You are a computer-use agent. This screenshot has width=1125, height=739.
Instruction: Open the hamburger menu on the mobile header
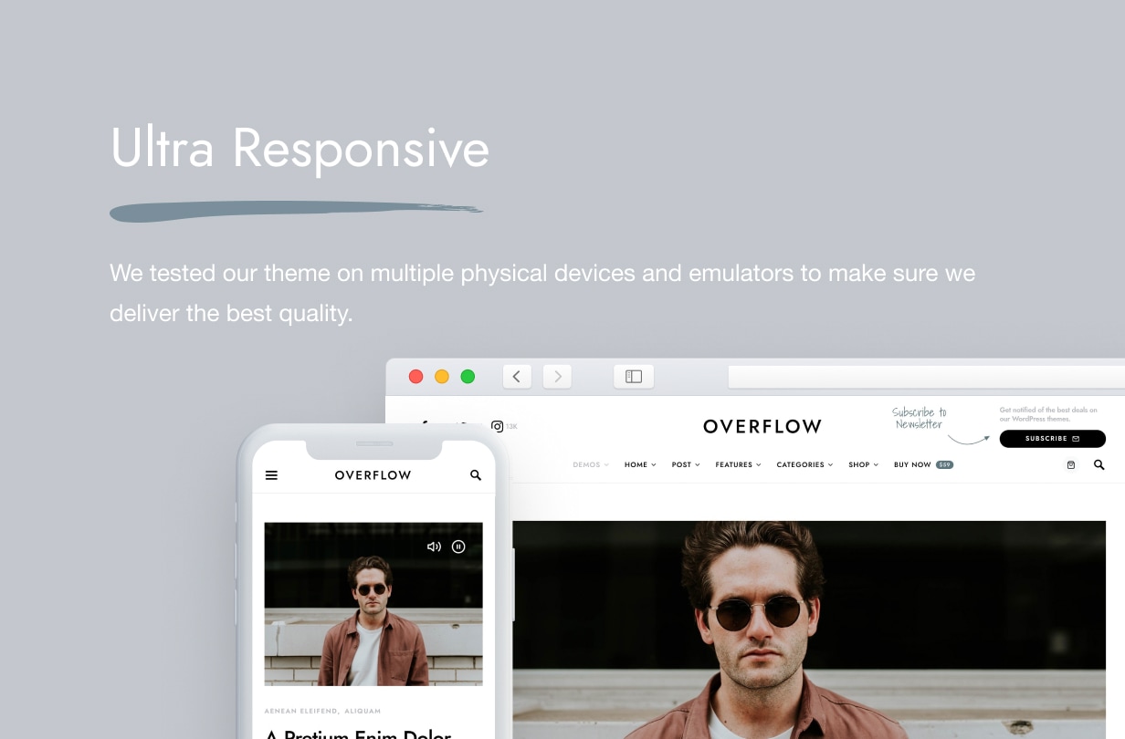(x=271, y=474)
